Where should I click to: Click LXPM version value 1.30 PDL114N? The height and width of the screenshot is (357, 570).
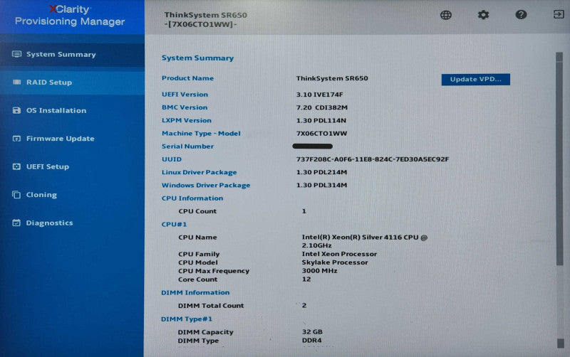[321, 120]
